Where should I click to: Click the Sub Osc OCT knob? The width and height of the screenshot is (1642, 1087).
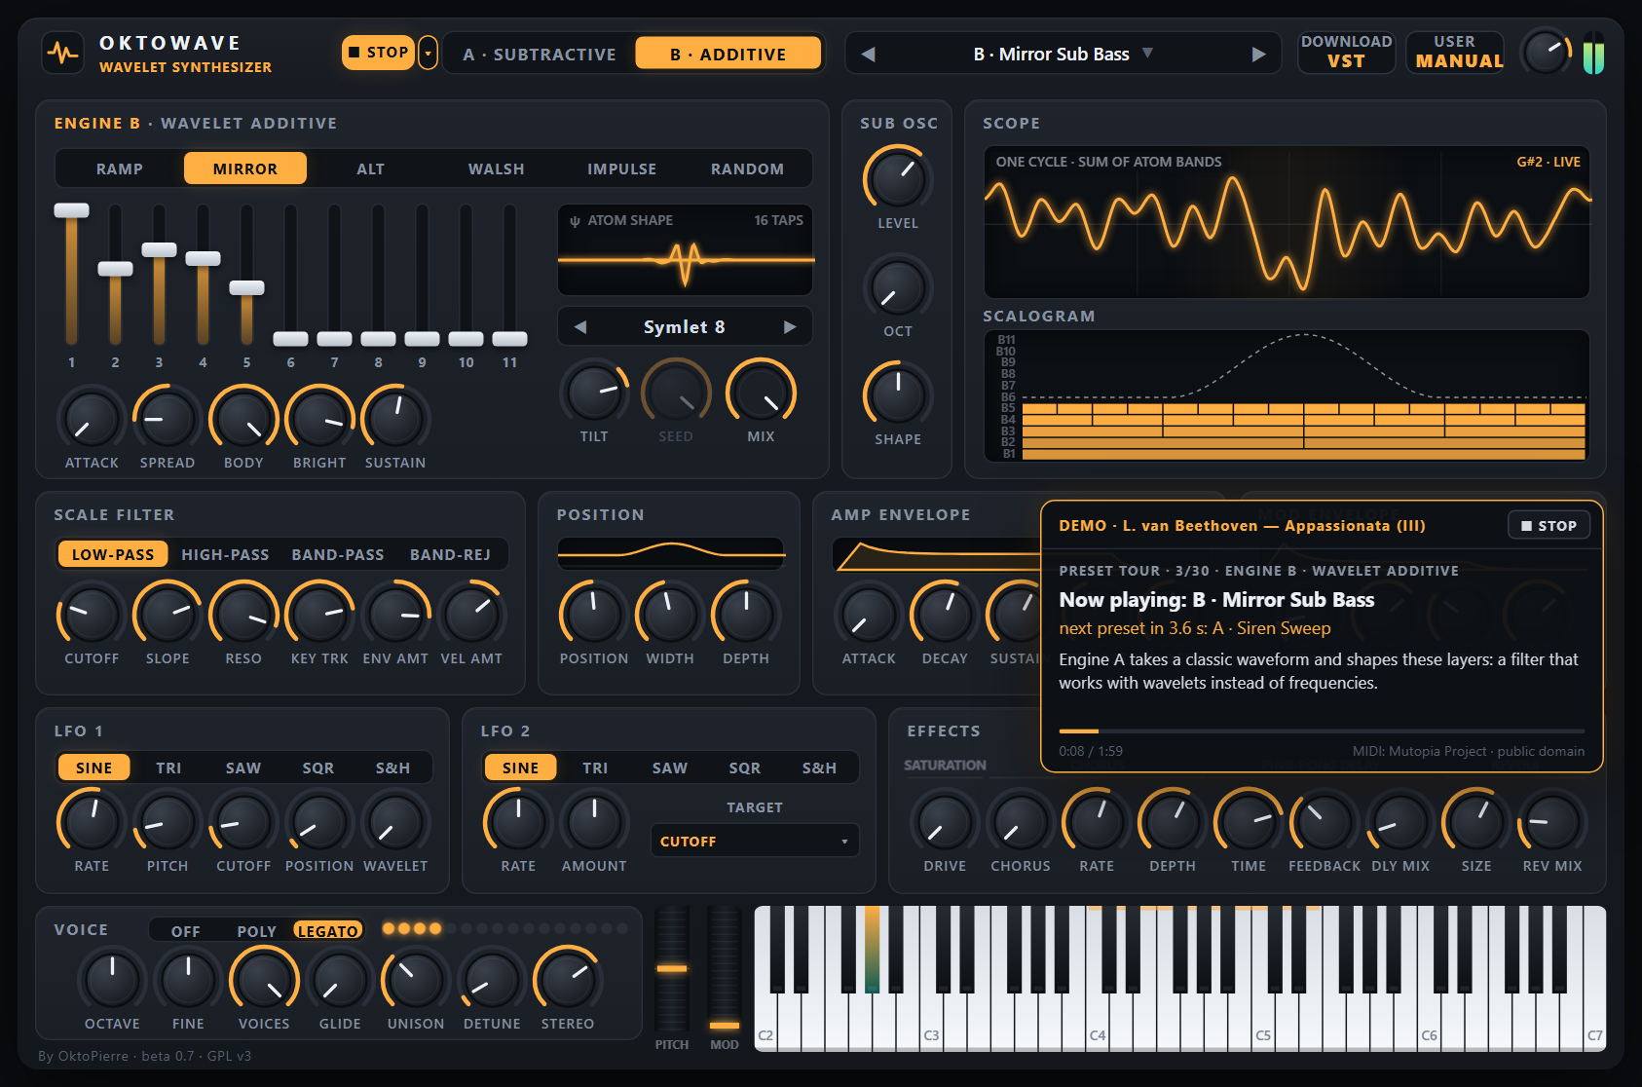click(897, 287)
